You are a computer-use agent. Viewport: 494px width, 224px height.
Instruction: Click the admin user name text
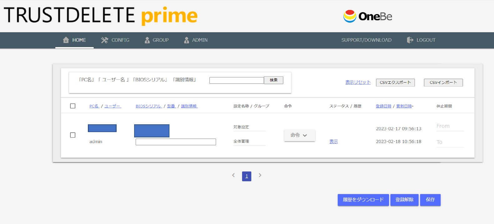(96, 141)
